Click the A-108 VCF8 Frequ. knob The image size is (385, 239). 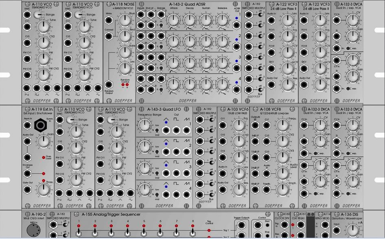(x=282, y=125)
